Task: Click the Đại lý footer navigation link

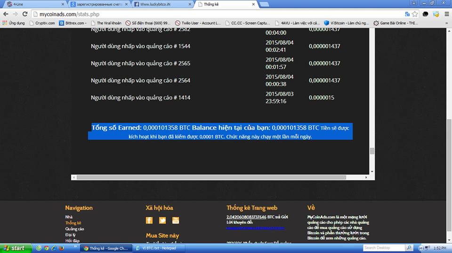Action: click(70, 235)
